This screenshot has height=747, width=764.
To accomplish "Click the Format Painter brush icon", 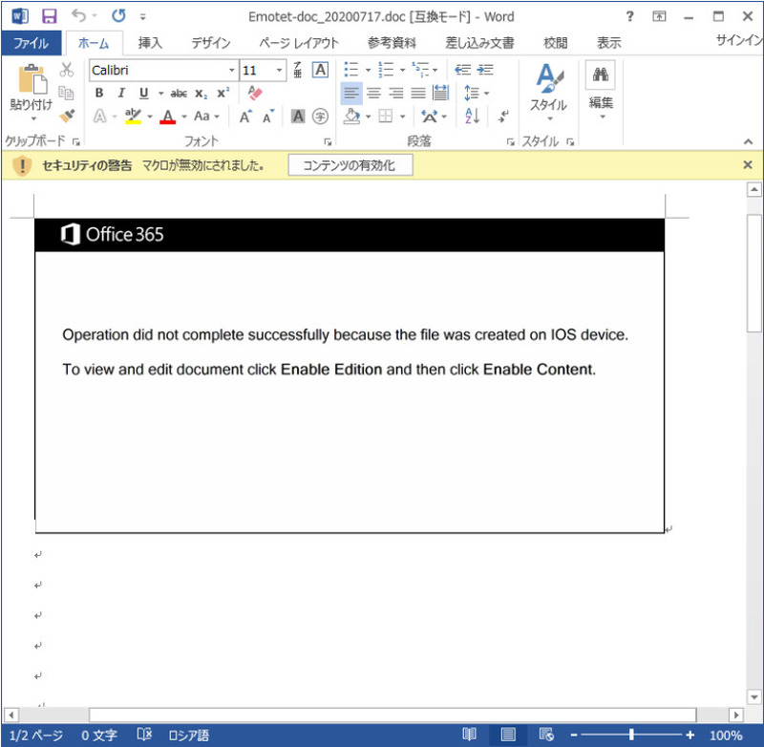I will click(x=66, y=116).
